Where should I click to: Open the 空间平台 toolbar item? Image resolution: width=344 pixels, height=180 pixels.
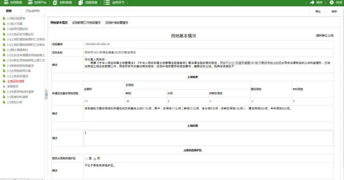point(37,3)
